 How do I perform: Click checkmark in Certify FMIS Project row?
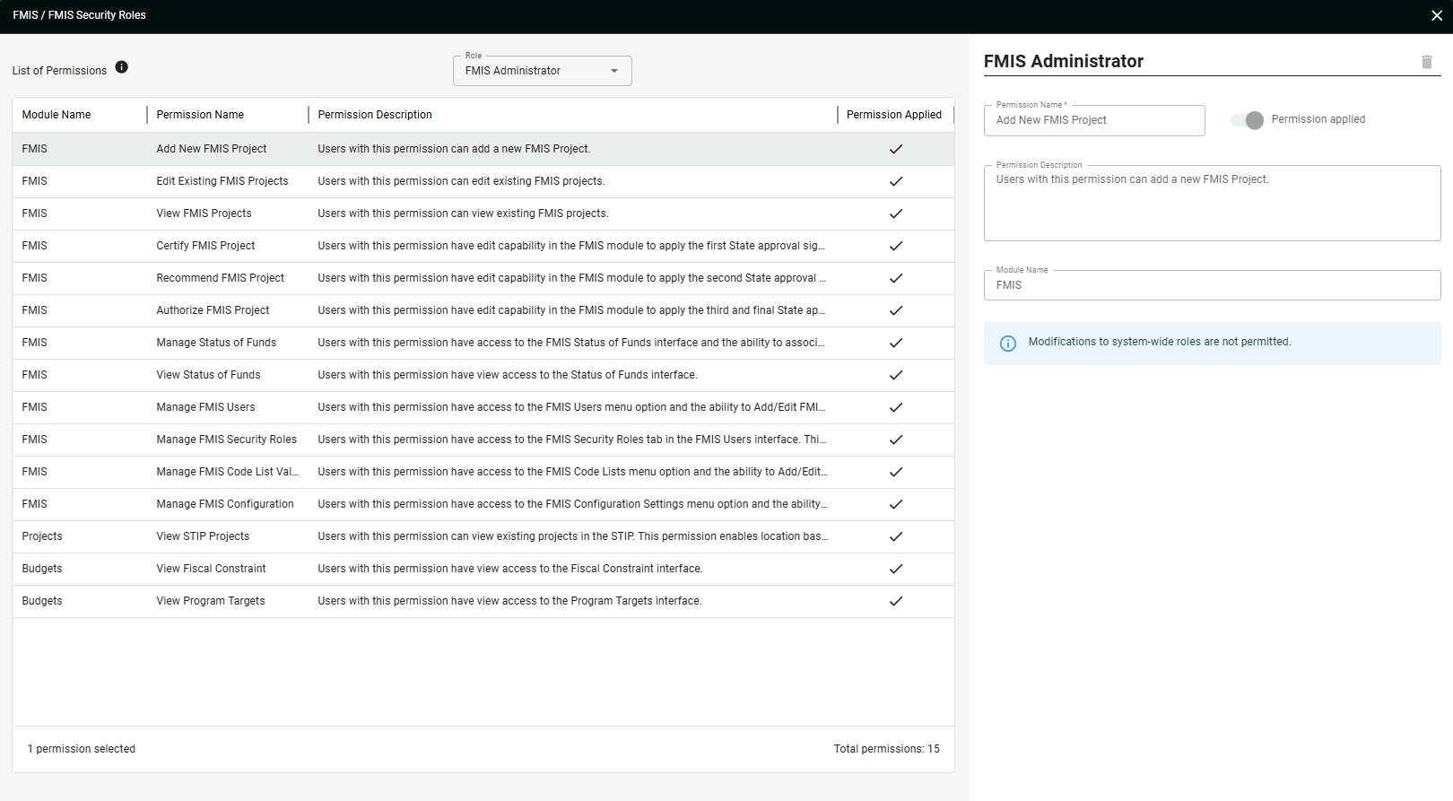[896, 246]
